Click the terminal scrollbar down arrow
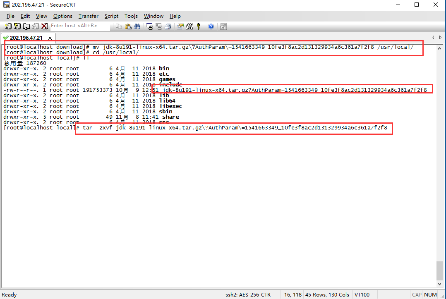Screen dimensions: 446x299 [439, 284]
